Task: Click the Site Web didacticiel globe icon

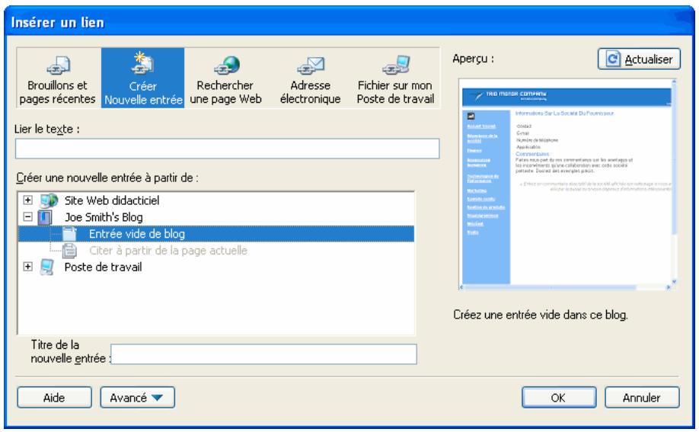Action: coord(49,200)
